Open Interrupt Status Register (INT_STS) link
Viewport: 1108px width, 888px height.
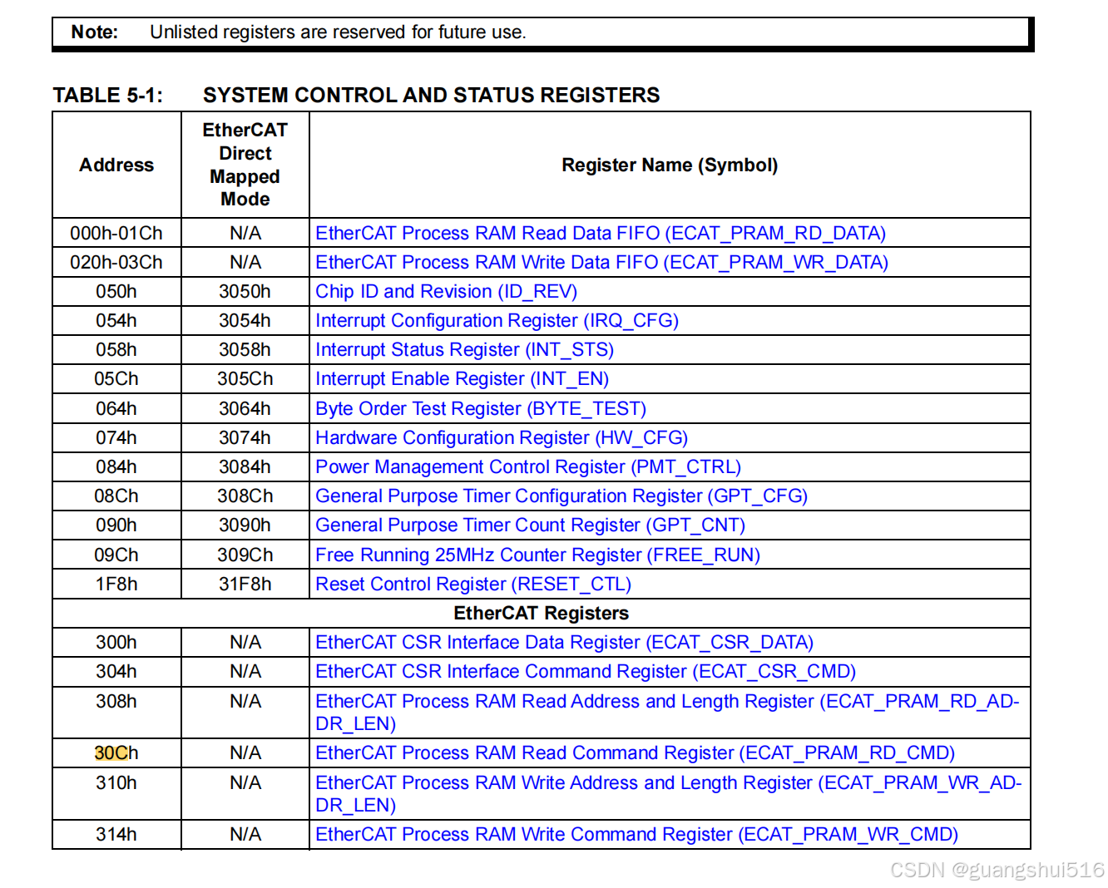click(464, 349)
